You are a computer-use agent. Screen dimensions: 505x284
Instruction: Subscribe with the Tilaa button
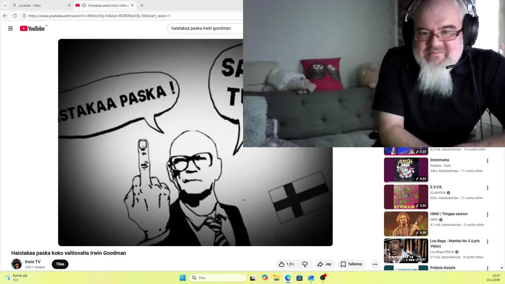tap(60, 264)
